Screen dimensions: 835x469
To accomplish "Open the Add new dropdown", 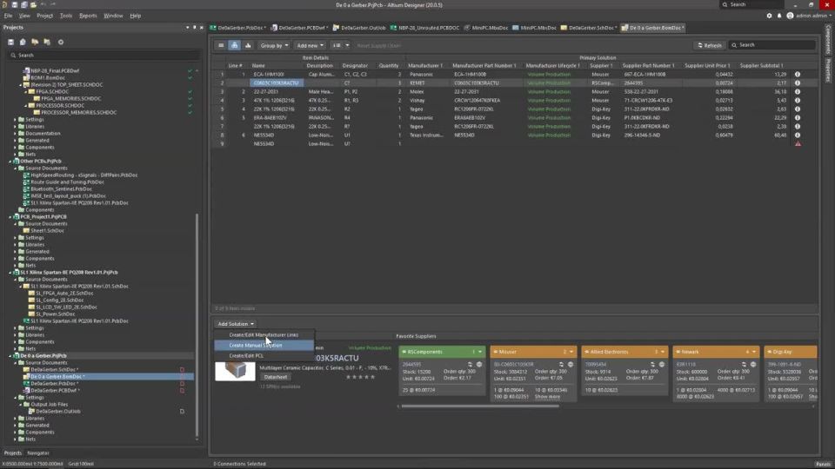I will click(x=310, y=46).
